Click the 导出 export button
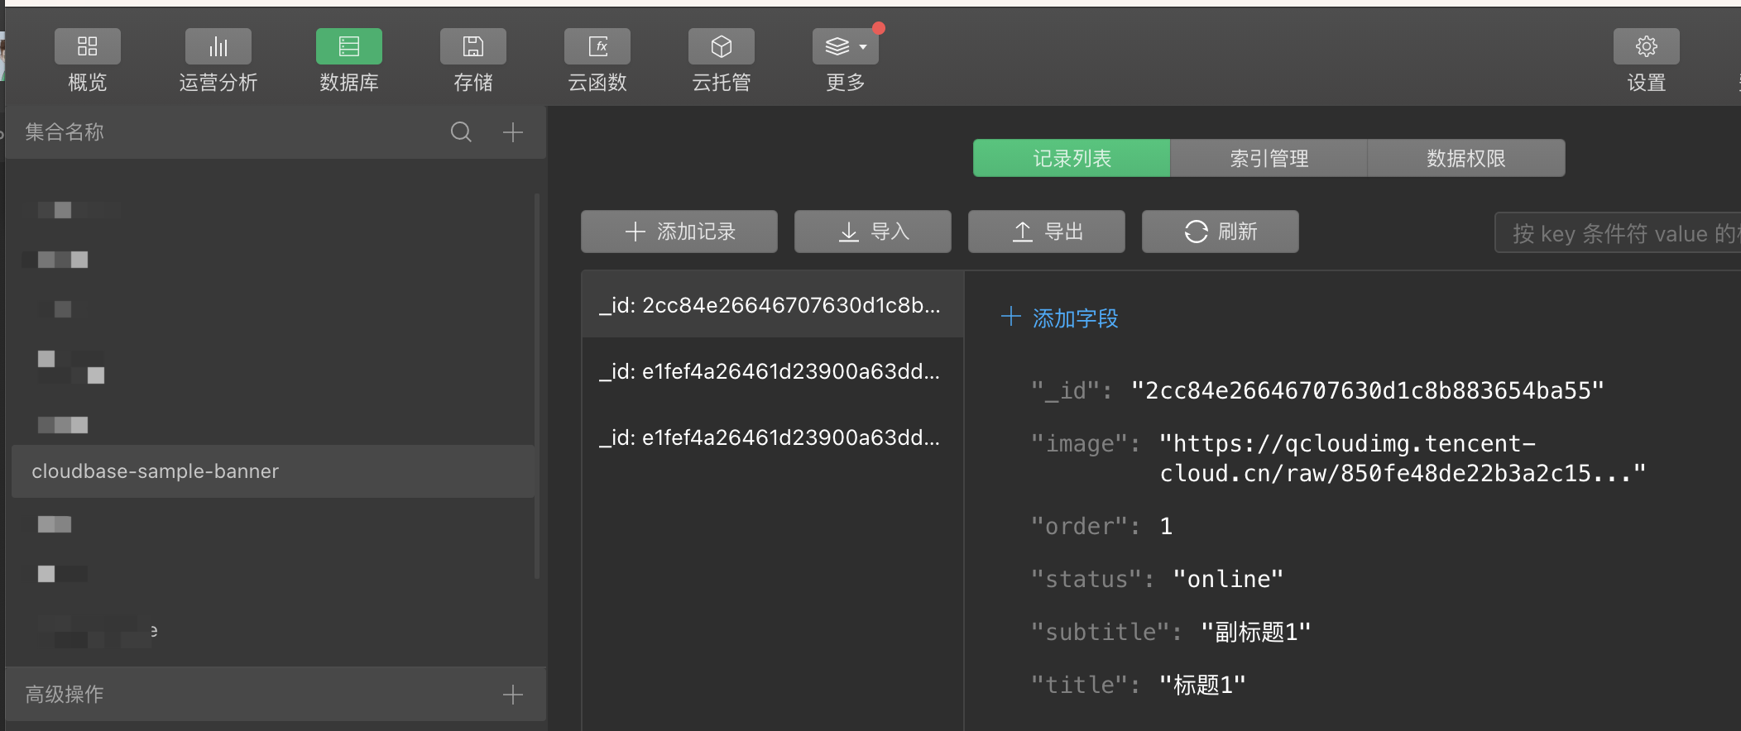This screenshot has width=1741, height=731. tap(1047, 232)
